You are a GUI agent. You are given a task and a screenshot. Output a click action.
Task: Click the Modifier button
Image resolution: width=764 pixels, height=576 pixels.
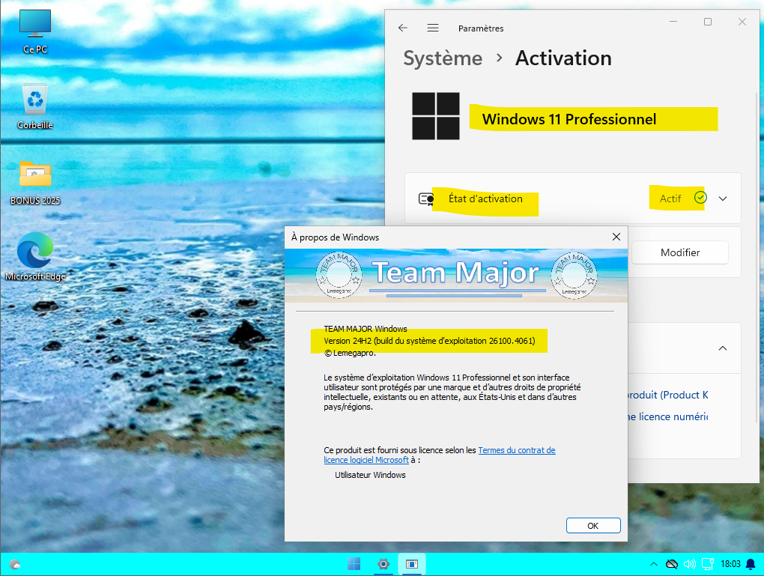679,252
